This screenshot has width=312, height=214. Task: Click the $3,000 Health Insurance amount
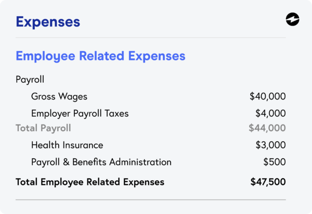(x=270, y=145)
